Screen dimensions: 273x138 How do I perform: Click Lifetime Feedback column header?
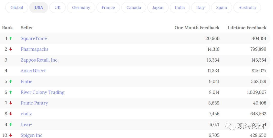click(x=247, y=28)
